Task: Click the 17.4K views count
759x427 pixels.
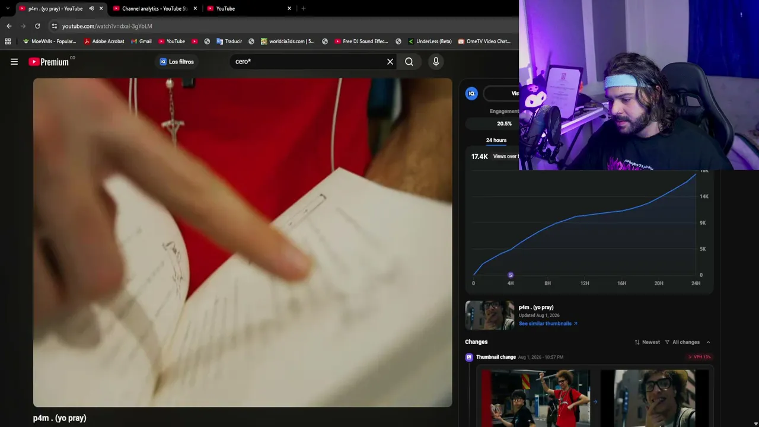Action: (480, 157)
